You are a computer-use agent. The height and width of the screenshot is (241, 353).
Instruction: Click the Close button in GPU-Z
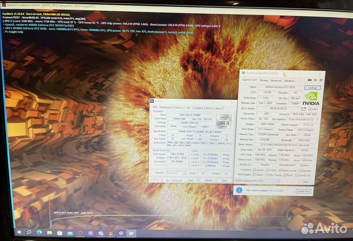click(305, 182)
